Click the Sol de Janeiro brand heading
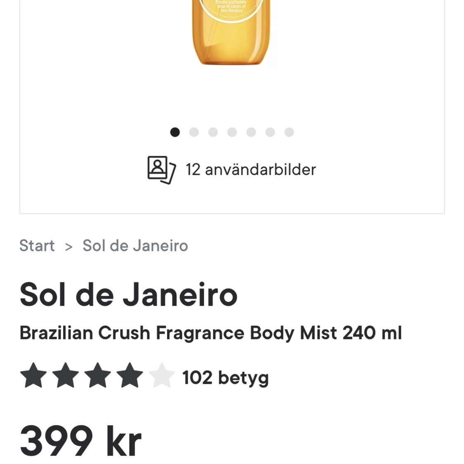 coord(128,294)
